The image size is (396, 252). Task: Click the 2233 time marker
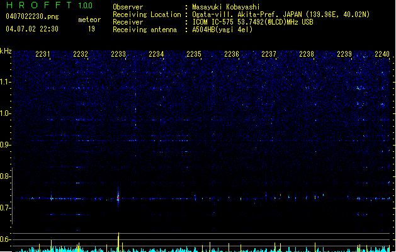click(x=118, y=54)
